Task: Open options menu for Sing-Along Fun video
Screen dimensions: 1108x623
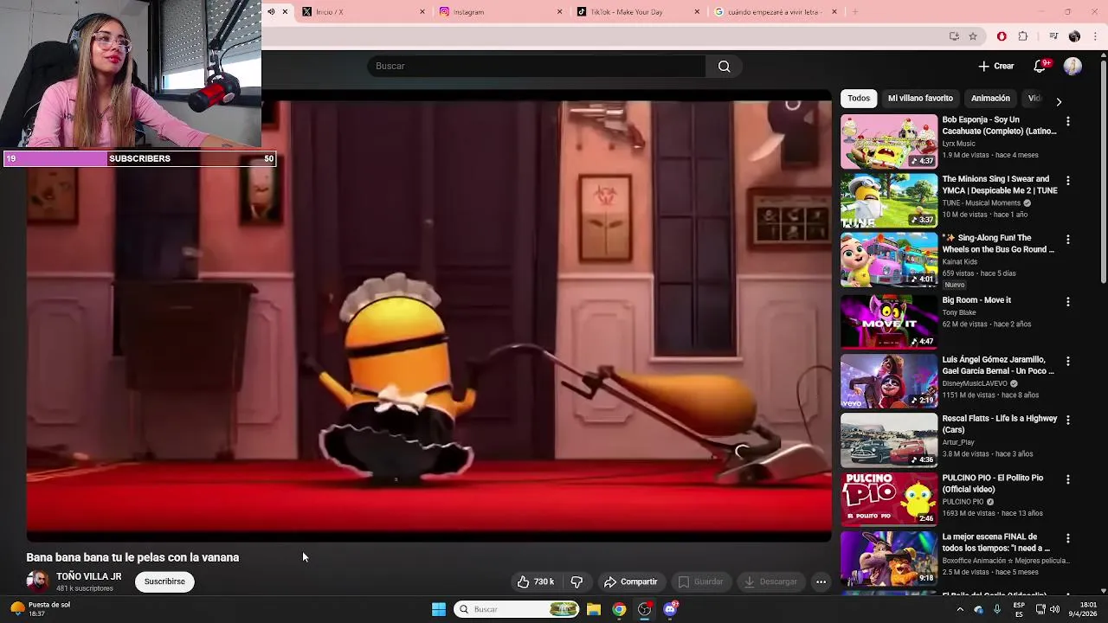Action: point(1068,240)
